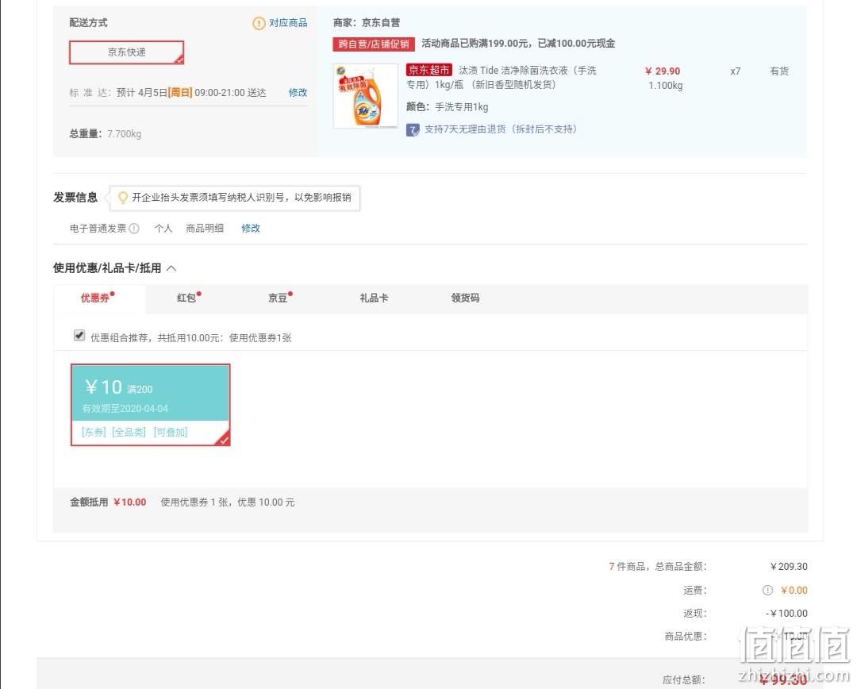Click the warning icon beside 对应商品
857x689 pixels.
click(259, 23)
